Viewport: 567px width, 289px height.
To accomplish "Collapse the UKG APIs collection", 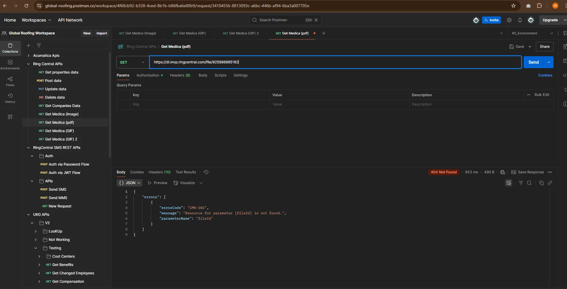I will point(28,215).
